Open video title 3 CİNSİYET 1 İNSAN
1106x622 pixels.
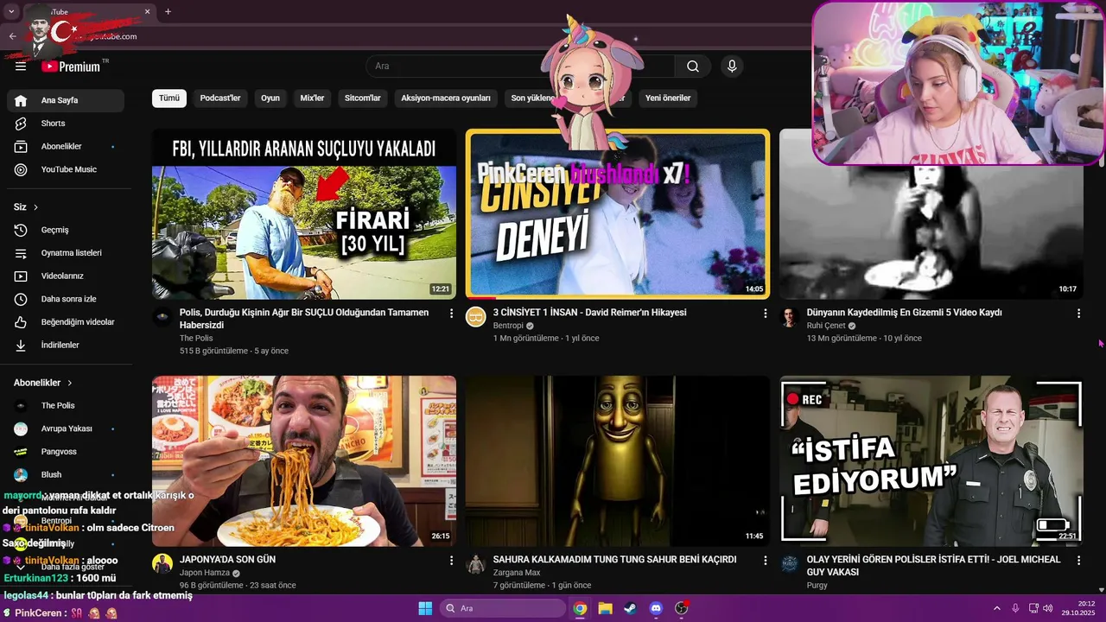tap(589, 313)
